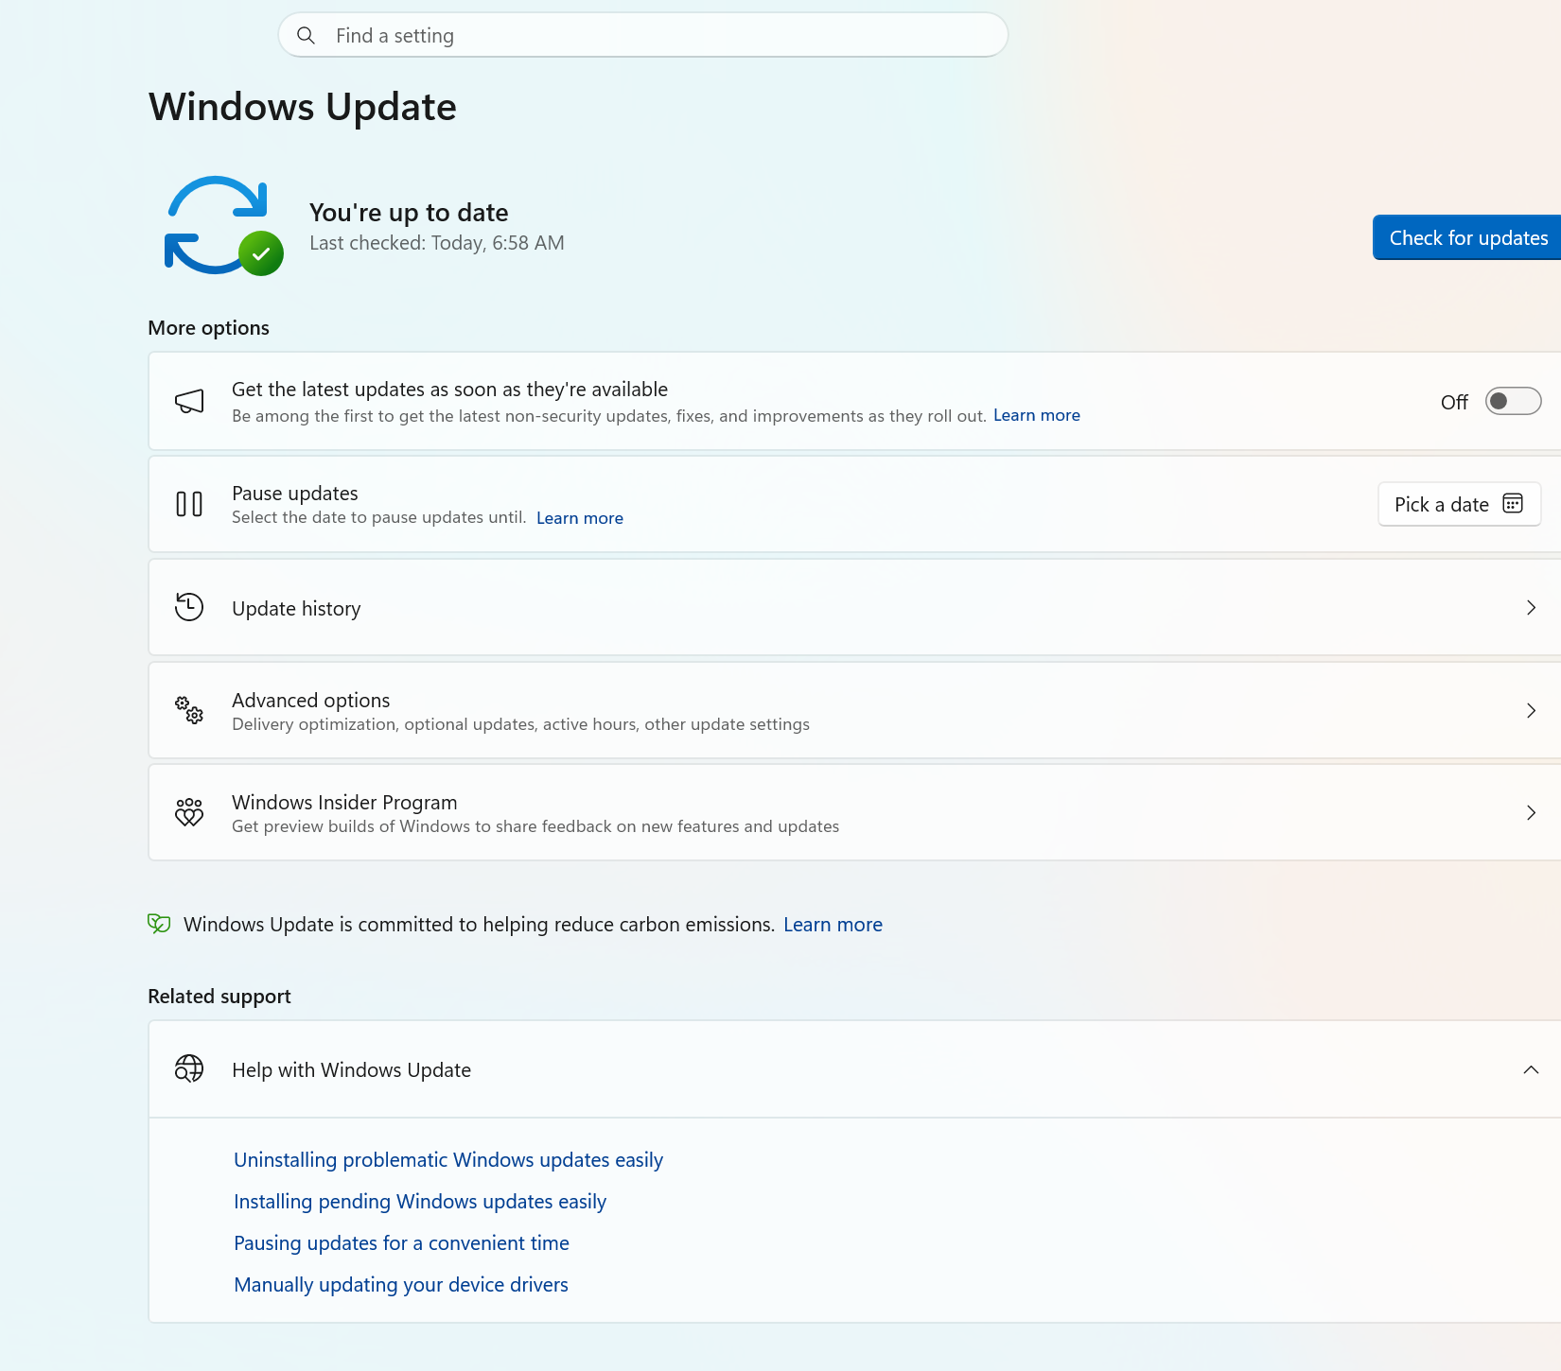The image size is (1561, 1371).
Task: Click the Get preview builds description text
Action: (x=535, y=826)
